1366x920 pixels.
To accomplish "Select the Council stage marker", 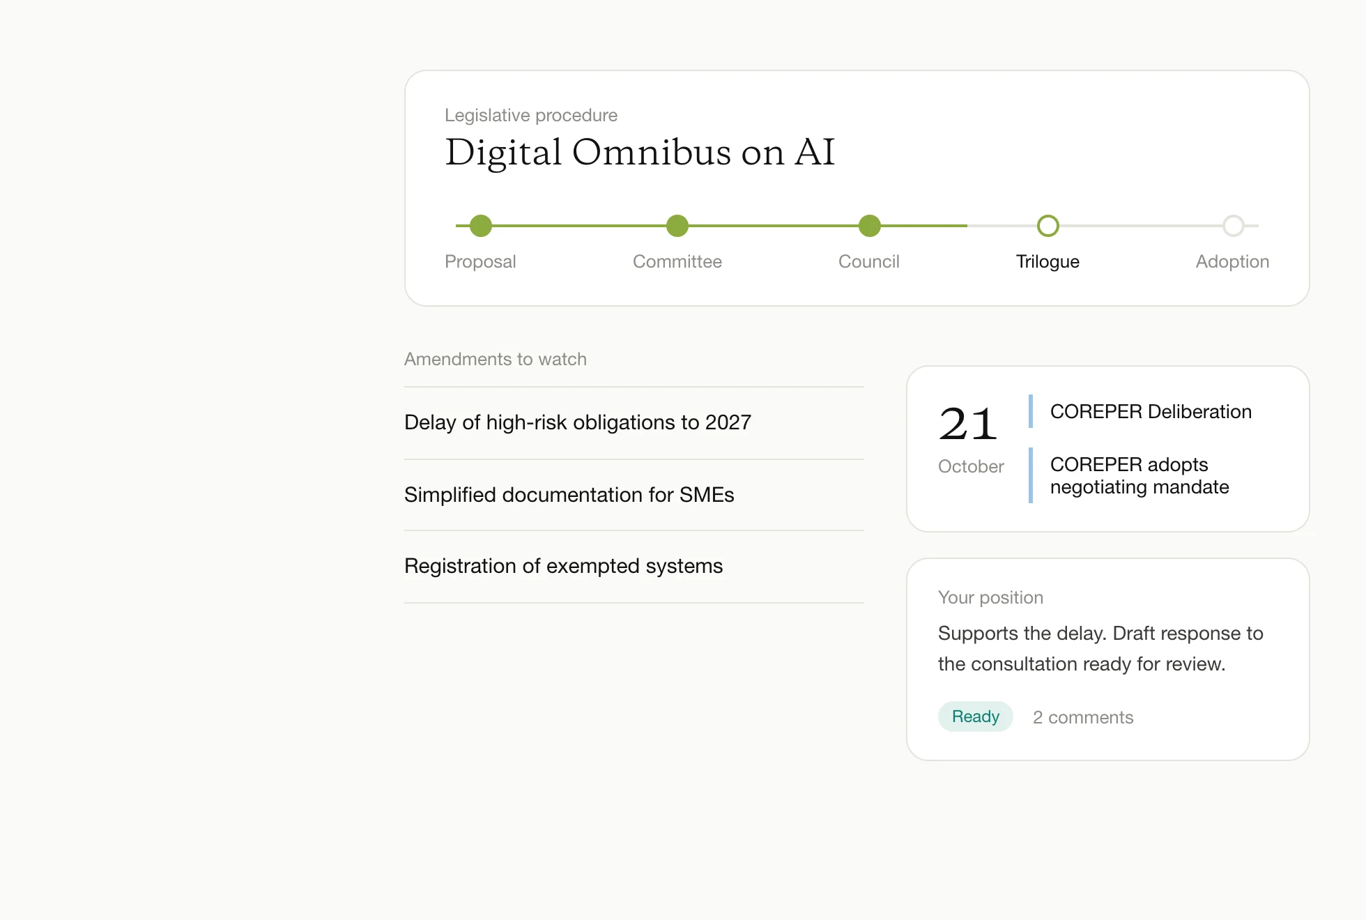I will (x=870, y=226).
